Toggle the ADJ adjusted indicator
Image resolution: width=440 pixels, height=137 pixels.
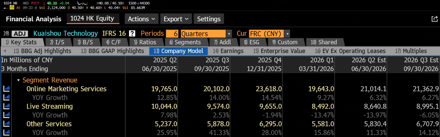pos(20,34)
